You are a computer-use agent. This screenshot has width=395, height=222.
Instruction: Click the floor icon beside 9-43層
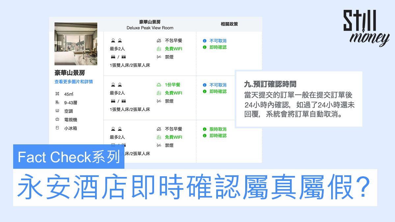57,103
